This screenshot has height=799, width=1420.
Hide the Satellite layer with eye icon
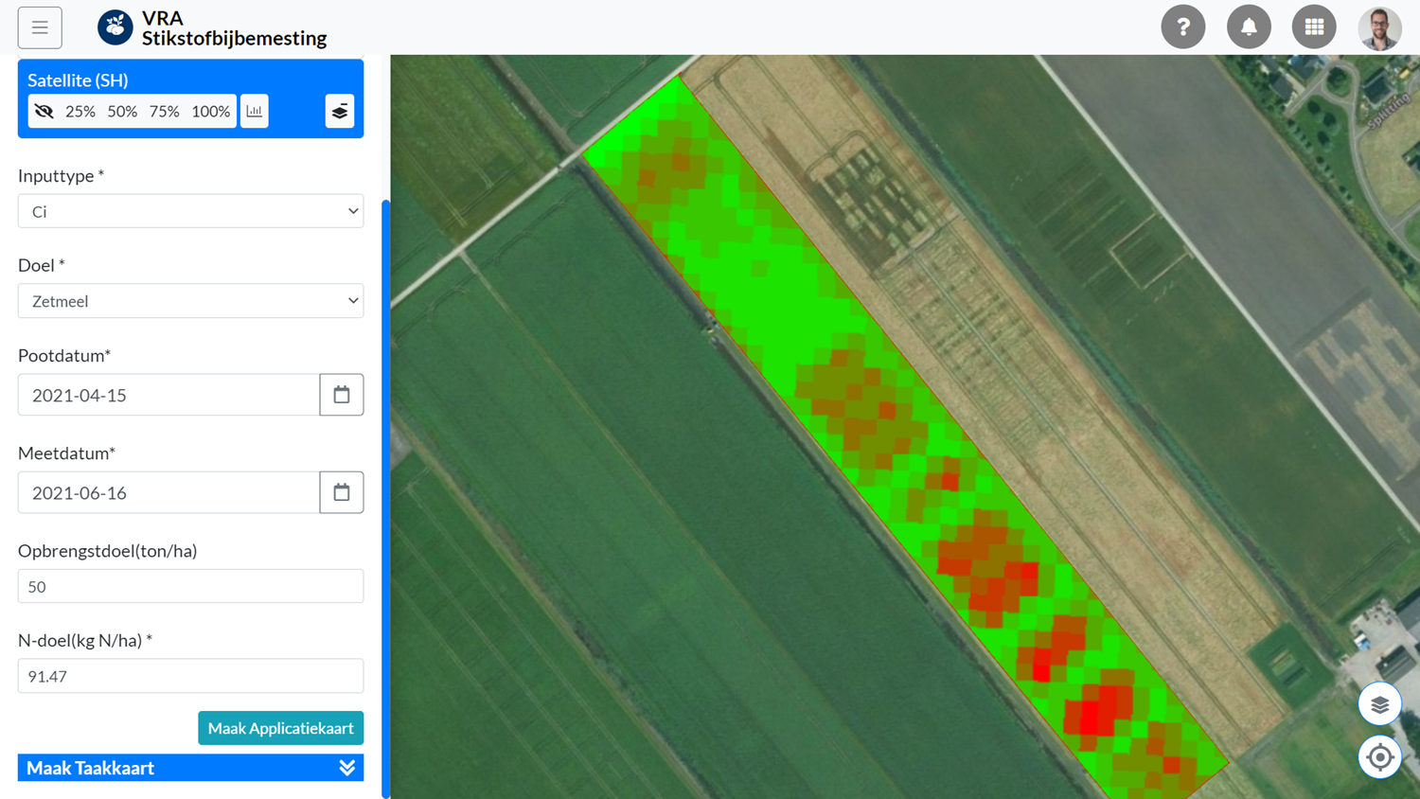pos(44,111)
